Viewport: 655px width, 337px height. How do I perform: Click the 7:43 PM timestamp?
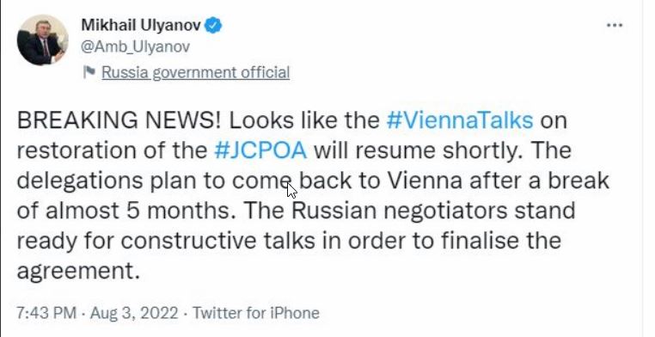point(46,313)
